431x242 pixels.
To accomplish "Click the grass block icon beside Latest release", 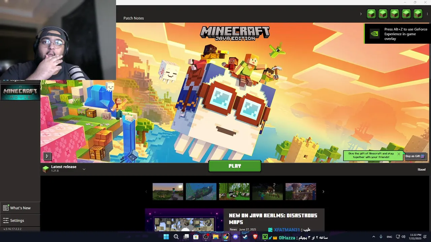I will click(x=45, y=169).
